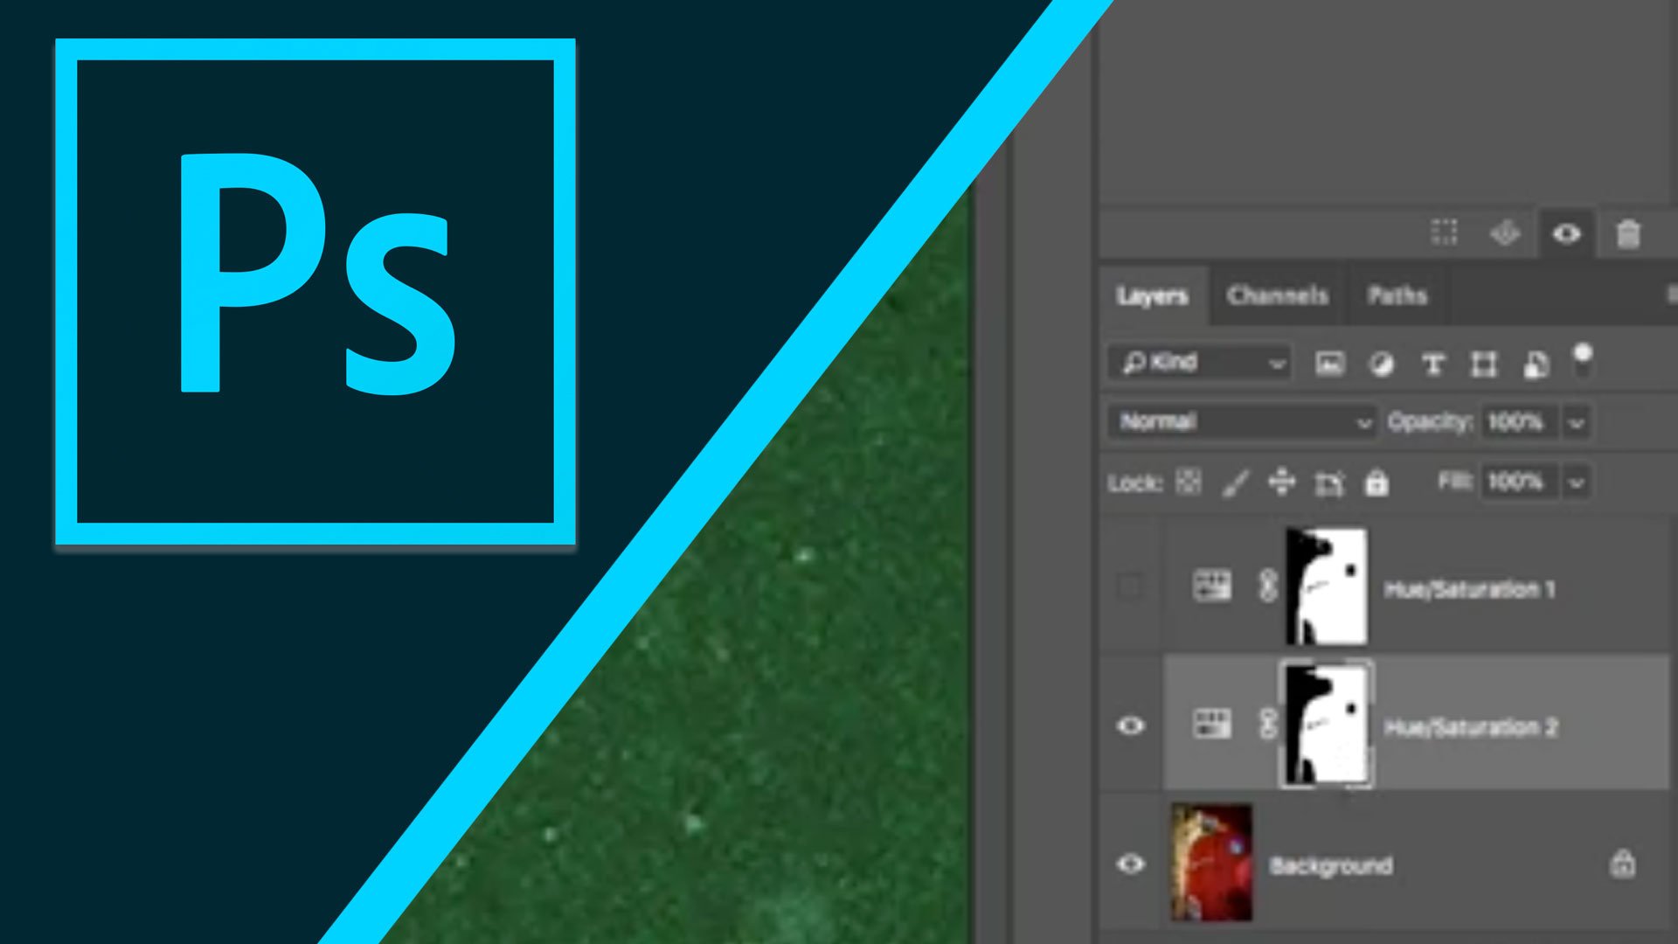Image resolution: width=1678 pixels, height=944 pixels.
Task: Select the Background layer name
Action: point(1331,866)
